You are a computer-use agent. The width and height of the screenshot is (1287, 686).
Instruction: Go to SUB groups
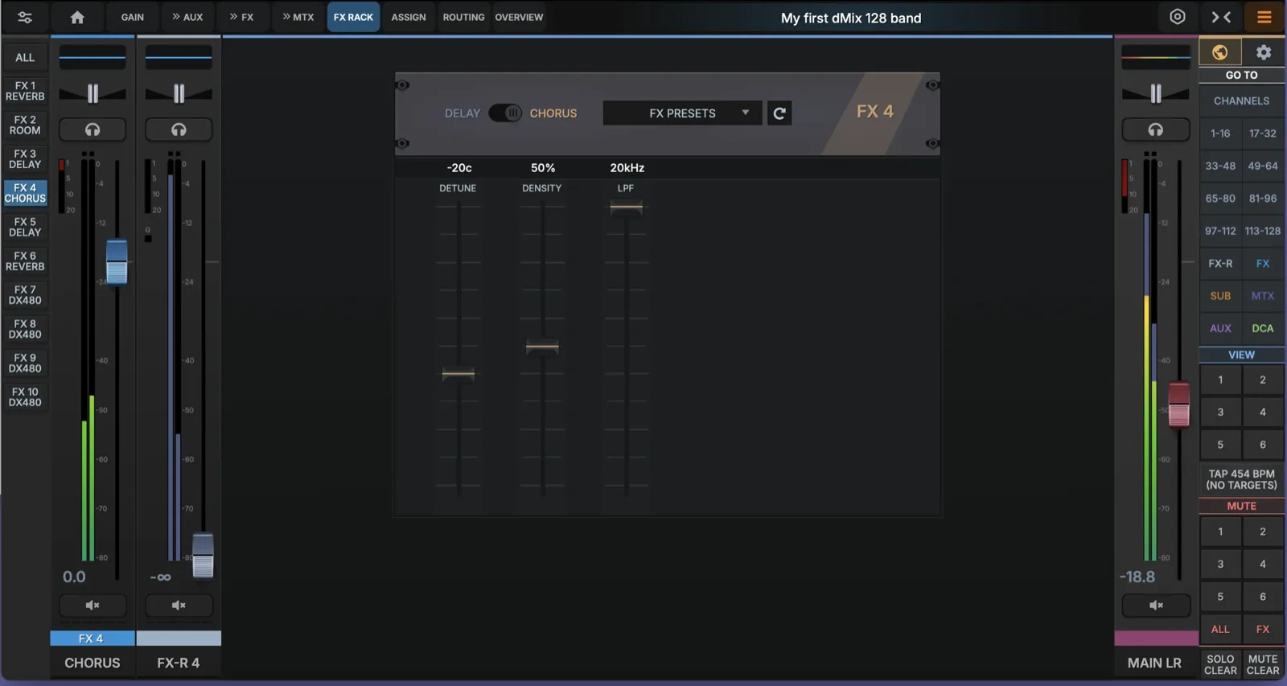point(1220,296)
